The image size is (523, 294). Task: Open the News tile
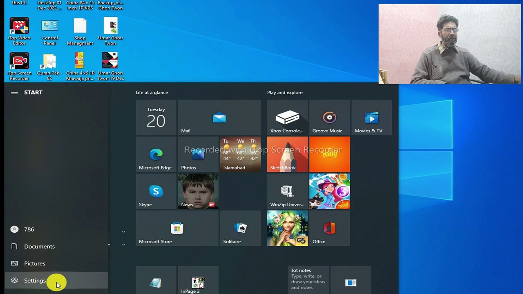pos(198,191)
